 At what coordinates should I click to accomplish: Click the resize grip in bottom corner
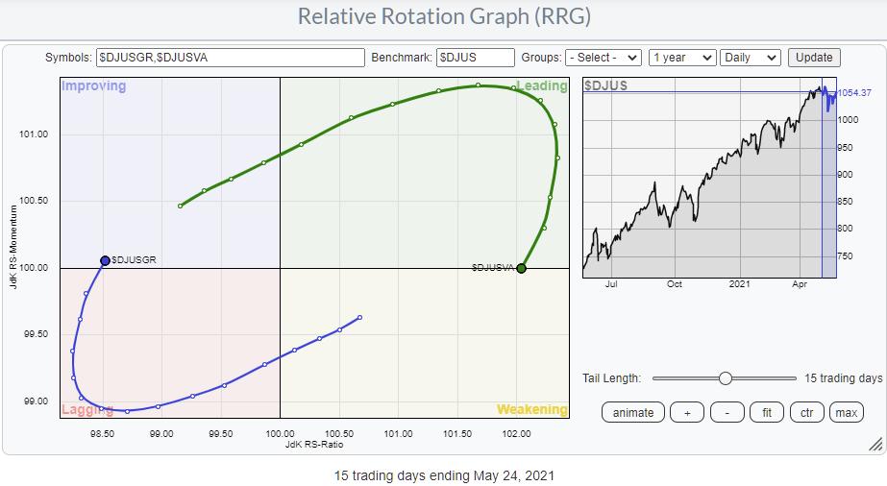pyautogui.click(x=875, y=444)
